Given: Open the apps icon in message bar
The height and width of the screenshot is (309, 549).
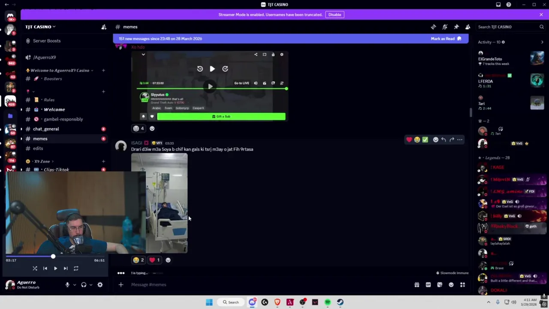Looking at the screenshot, I should [x=463, y=285].
